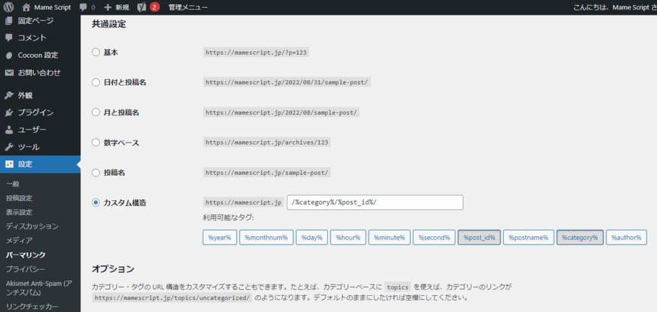Select the 基本 permalink radio button

96,52
